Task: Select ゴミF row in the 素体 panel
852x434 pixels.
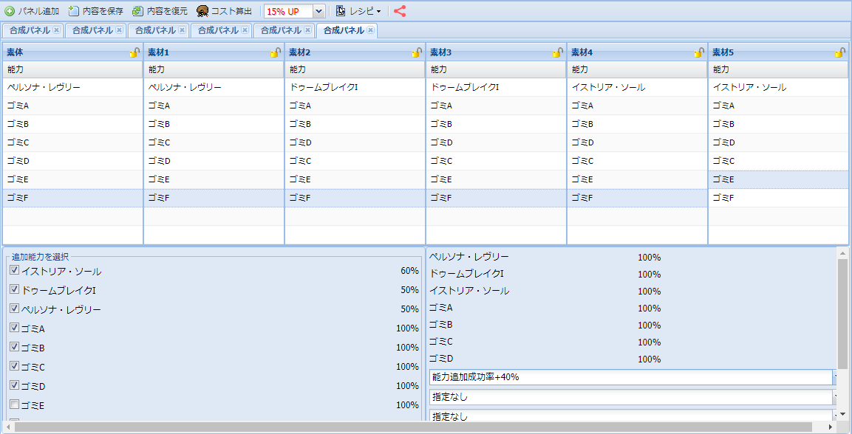Action: [72, 198]
